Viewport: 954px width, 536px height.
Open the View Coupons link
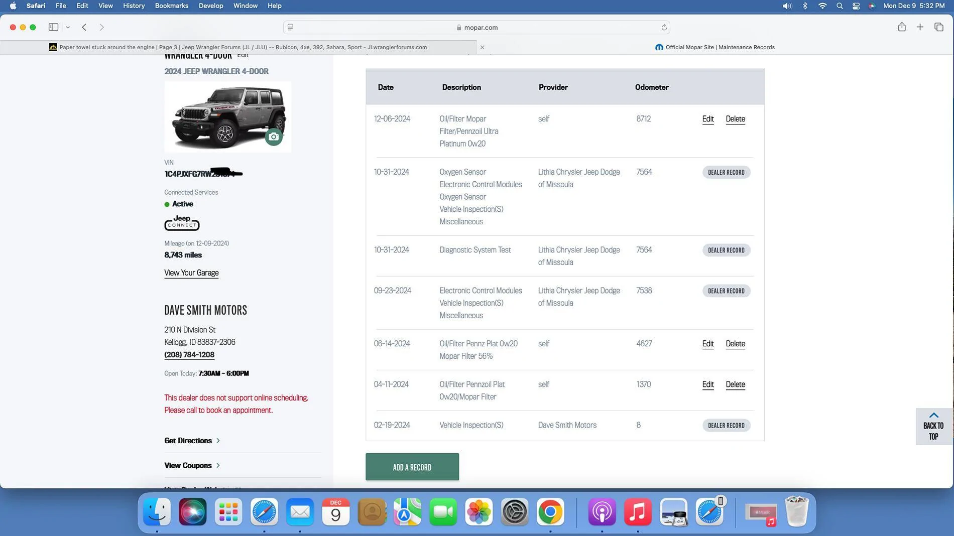(192, 465)
